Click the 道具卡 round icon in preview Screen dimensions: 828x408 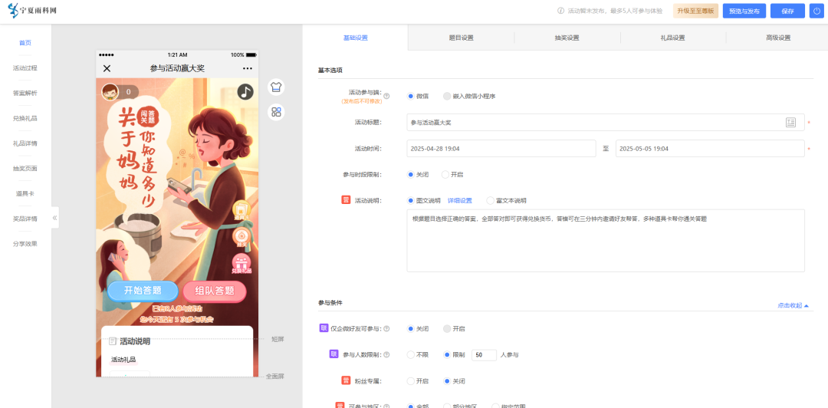[x=241, y=210]
